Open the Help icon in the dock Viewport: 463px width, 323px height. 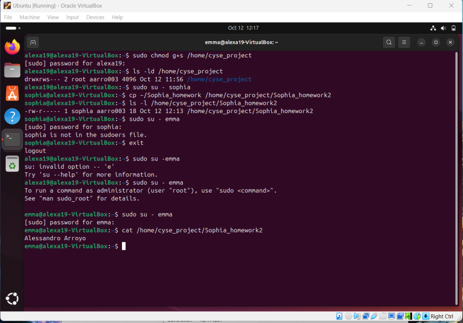12,116
